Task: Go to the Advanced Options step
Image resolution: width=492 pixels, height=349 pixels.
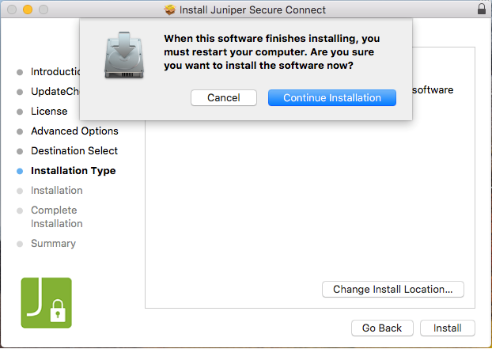Action: tap(74, 131)
